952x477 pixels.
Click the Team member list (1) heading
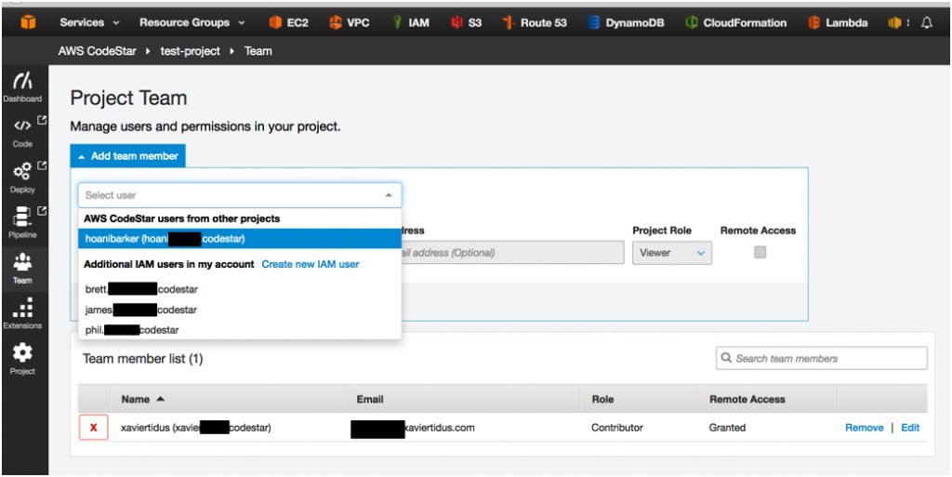[142, 359]
